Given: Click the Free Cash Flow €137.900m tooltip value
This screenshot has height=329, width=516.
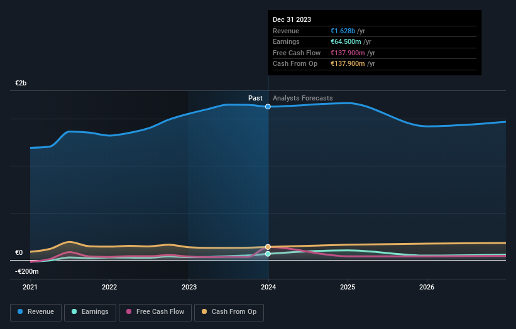Looking at the screenshot, I should (x=348, y=53).
